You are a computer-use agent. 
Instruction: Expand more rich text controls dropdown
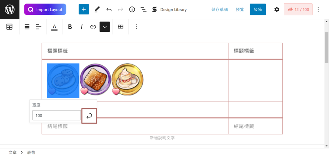click(x=105, y=27)
